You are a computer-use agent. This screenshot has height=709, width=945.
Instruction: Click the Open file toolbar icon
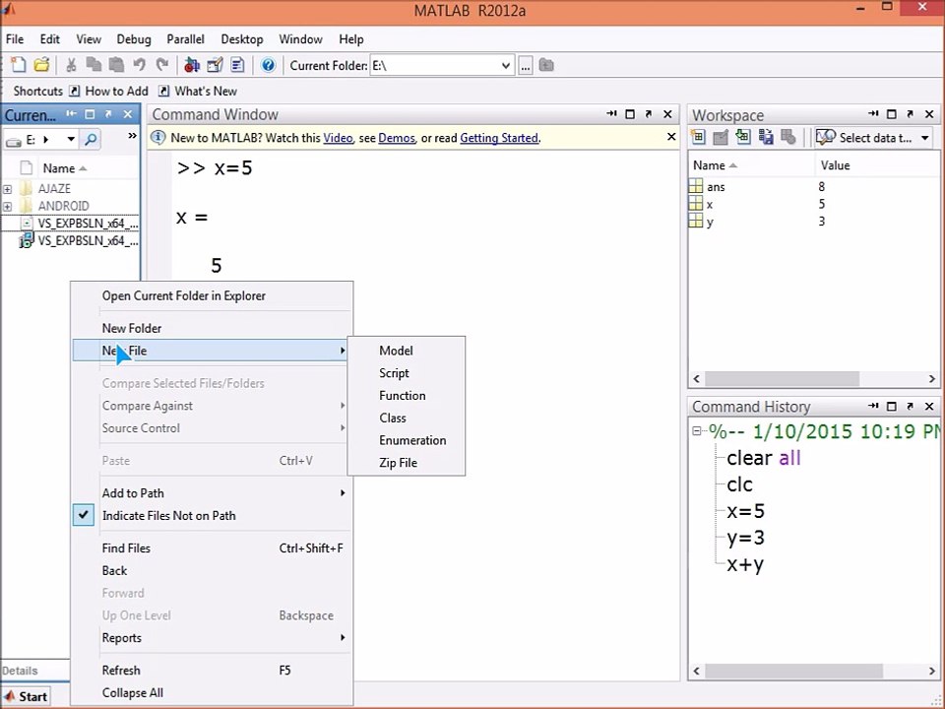point(41,65)
